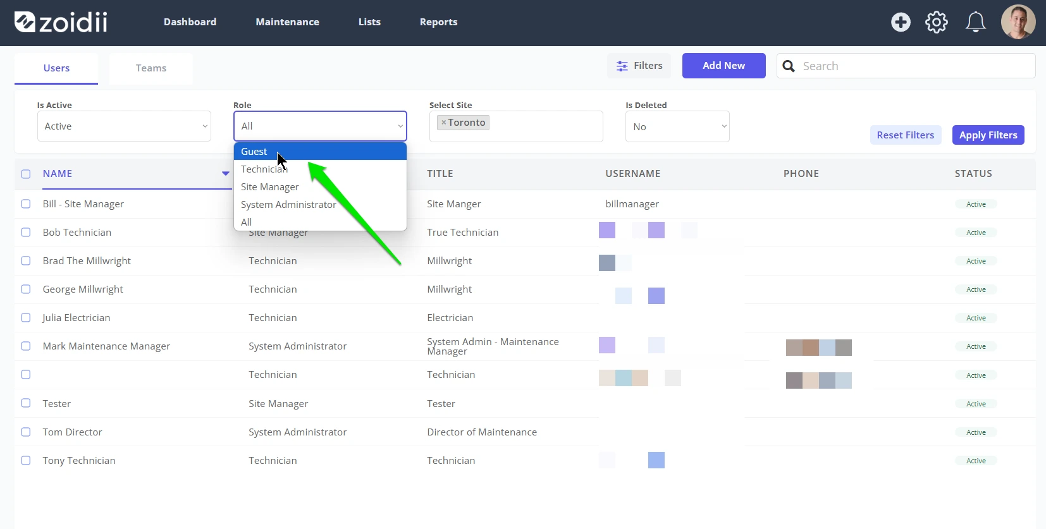Click True Technician title cell
Image resolution: width=1046 pixels, height=529 pixels.
(462, 233)
